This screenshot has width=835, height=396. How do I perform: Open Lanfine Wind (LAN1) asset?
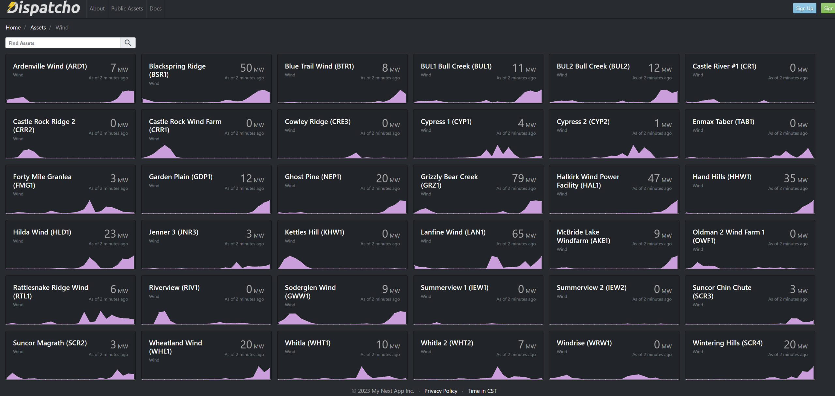(453, 232)
